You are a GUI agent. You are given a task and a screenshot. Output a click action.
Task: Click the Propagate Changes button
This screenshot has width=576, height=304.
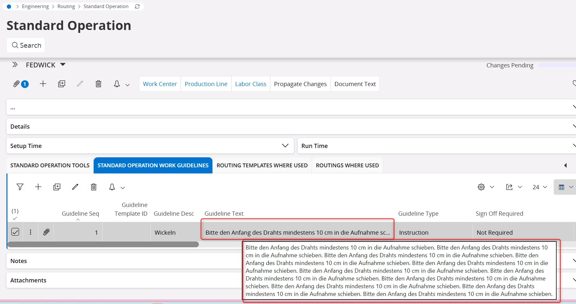pos(300,84)
